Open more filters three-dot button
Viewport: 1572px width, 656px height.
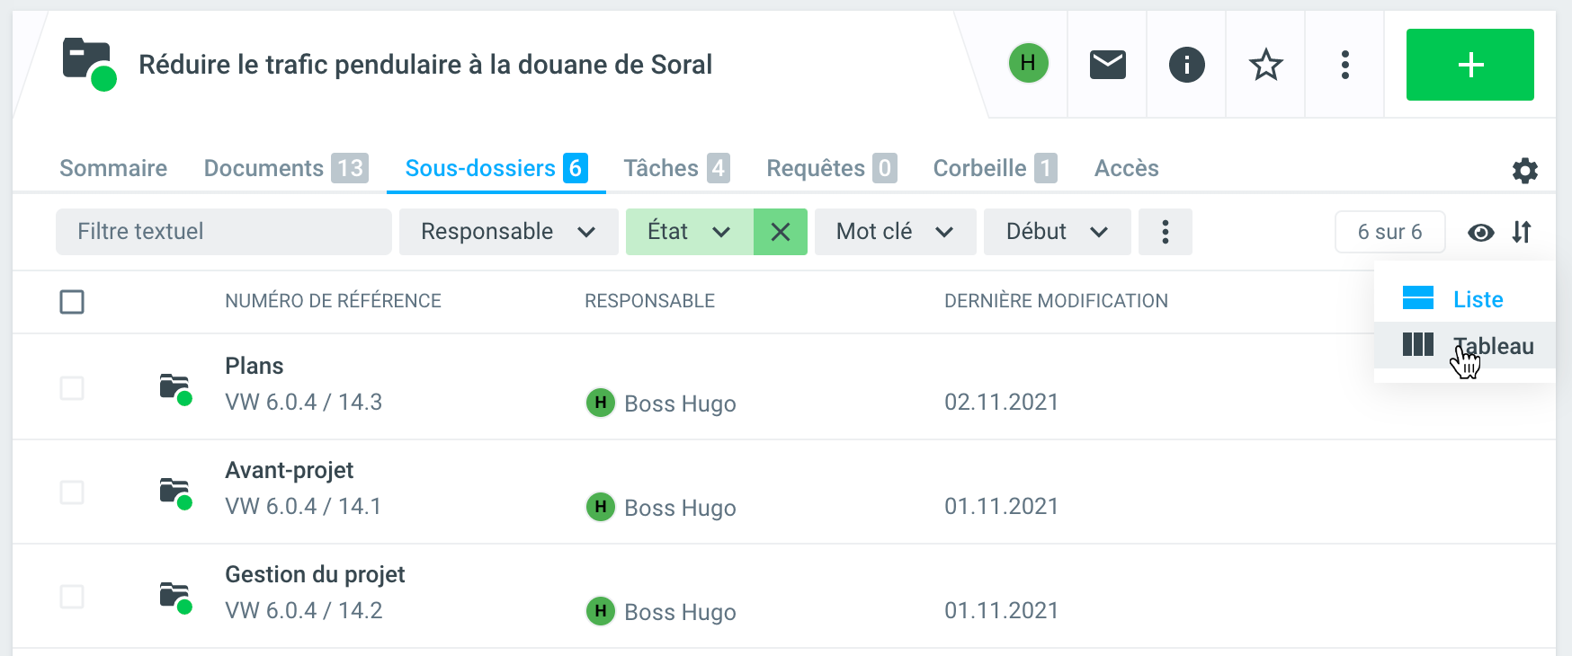coord(1165,232)
